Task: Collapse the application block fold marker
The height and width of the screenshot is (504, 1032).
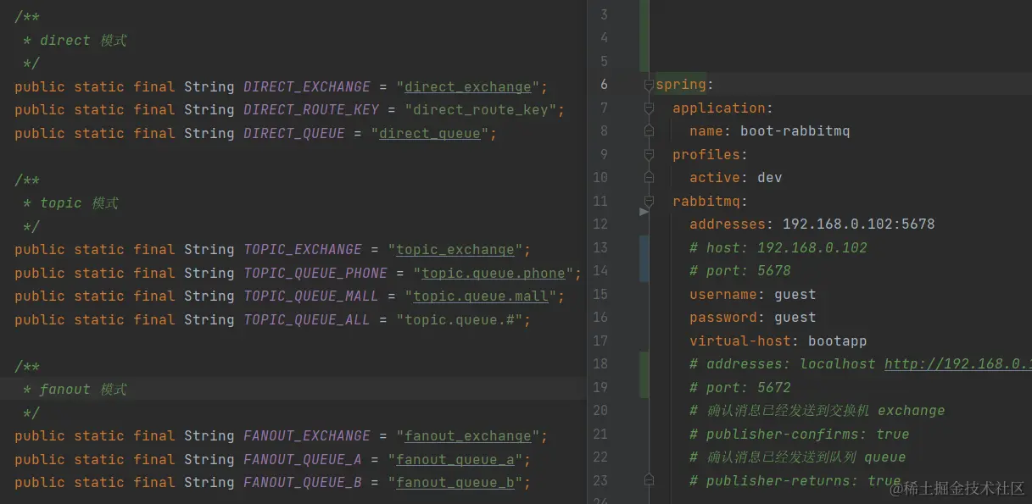Action: point(649,108)
